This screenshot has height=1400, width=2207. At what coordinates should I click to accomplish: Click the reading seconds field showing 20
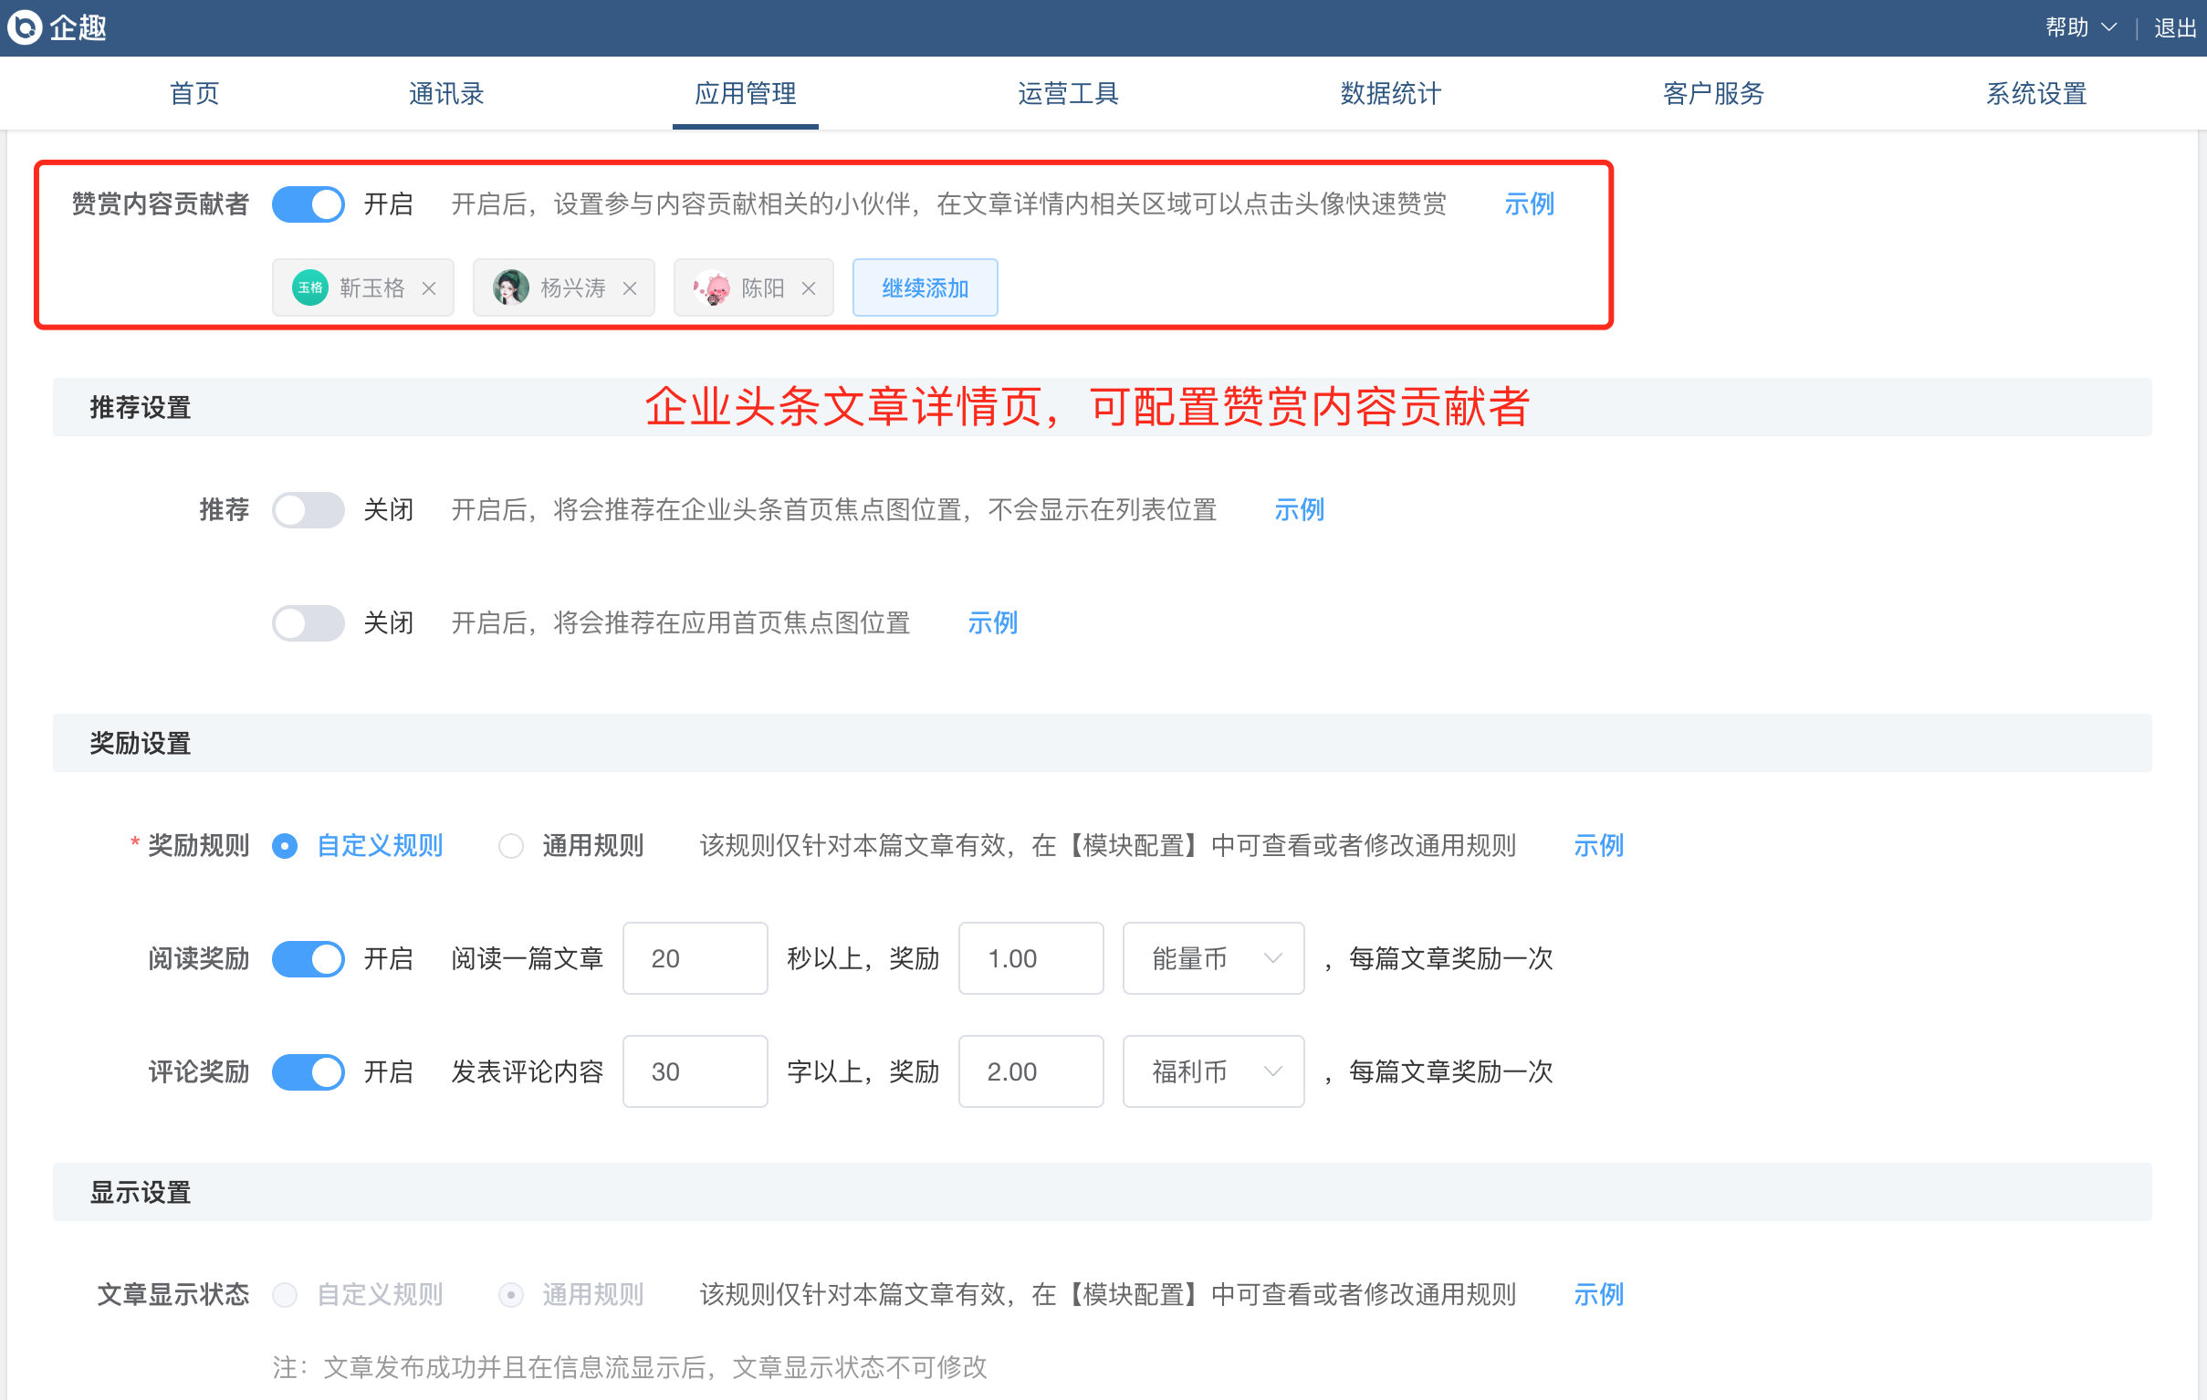pyautogui.click(x=695, y=958)
